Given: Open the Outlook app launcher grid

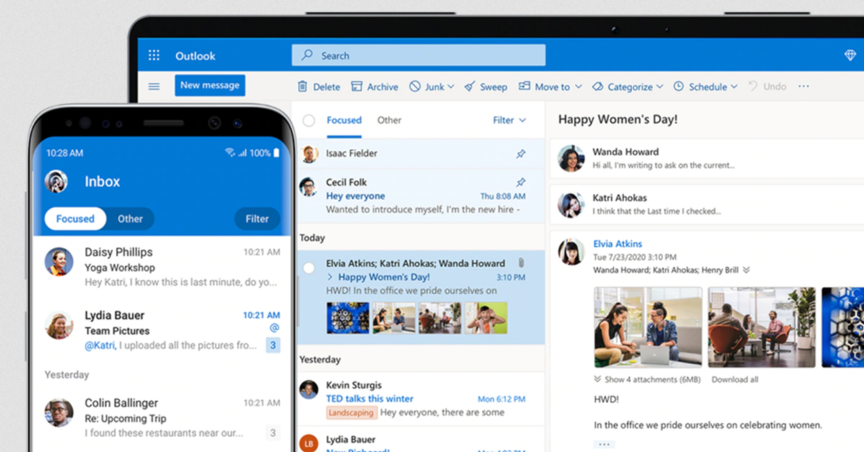Looking at the screenshot, I should (153, 55).
